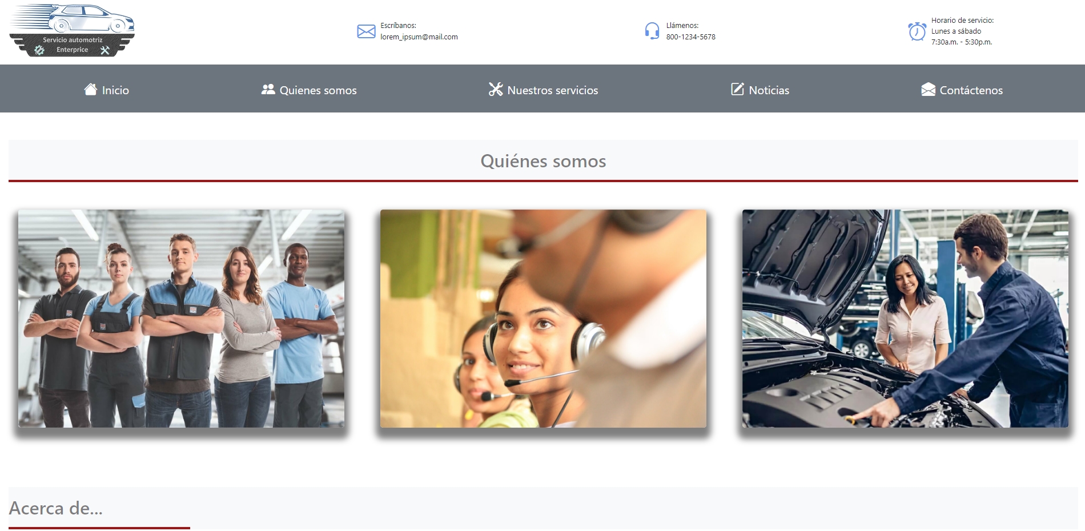This screenshot has height=531, width=1085.
Task: Open Nuestros servicios from the navigation bar
Action: point(552,90)
